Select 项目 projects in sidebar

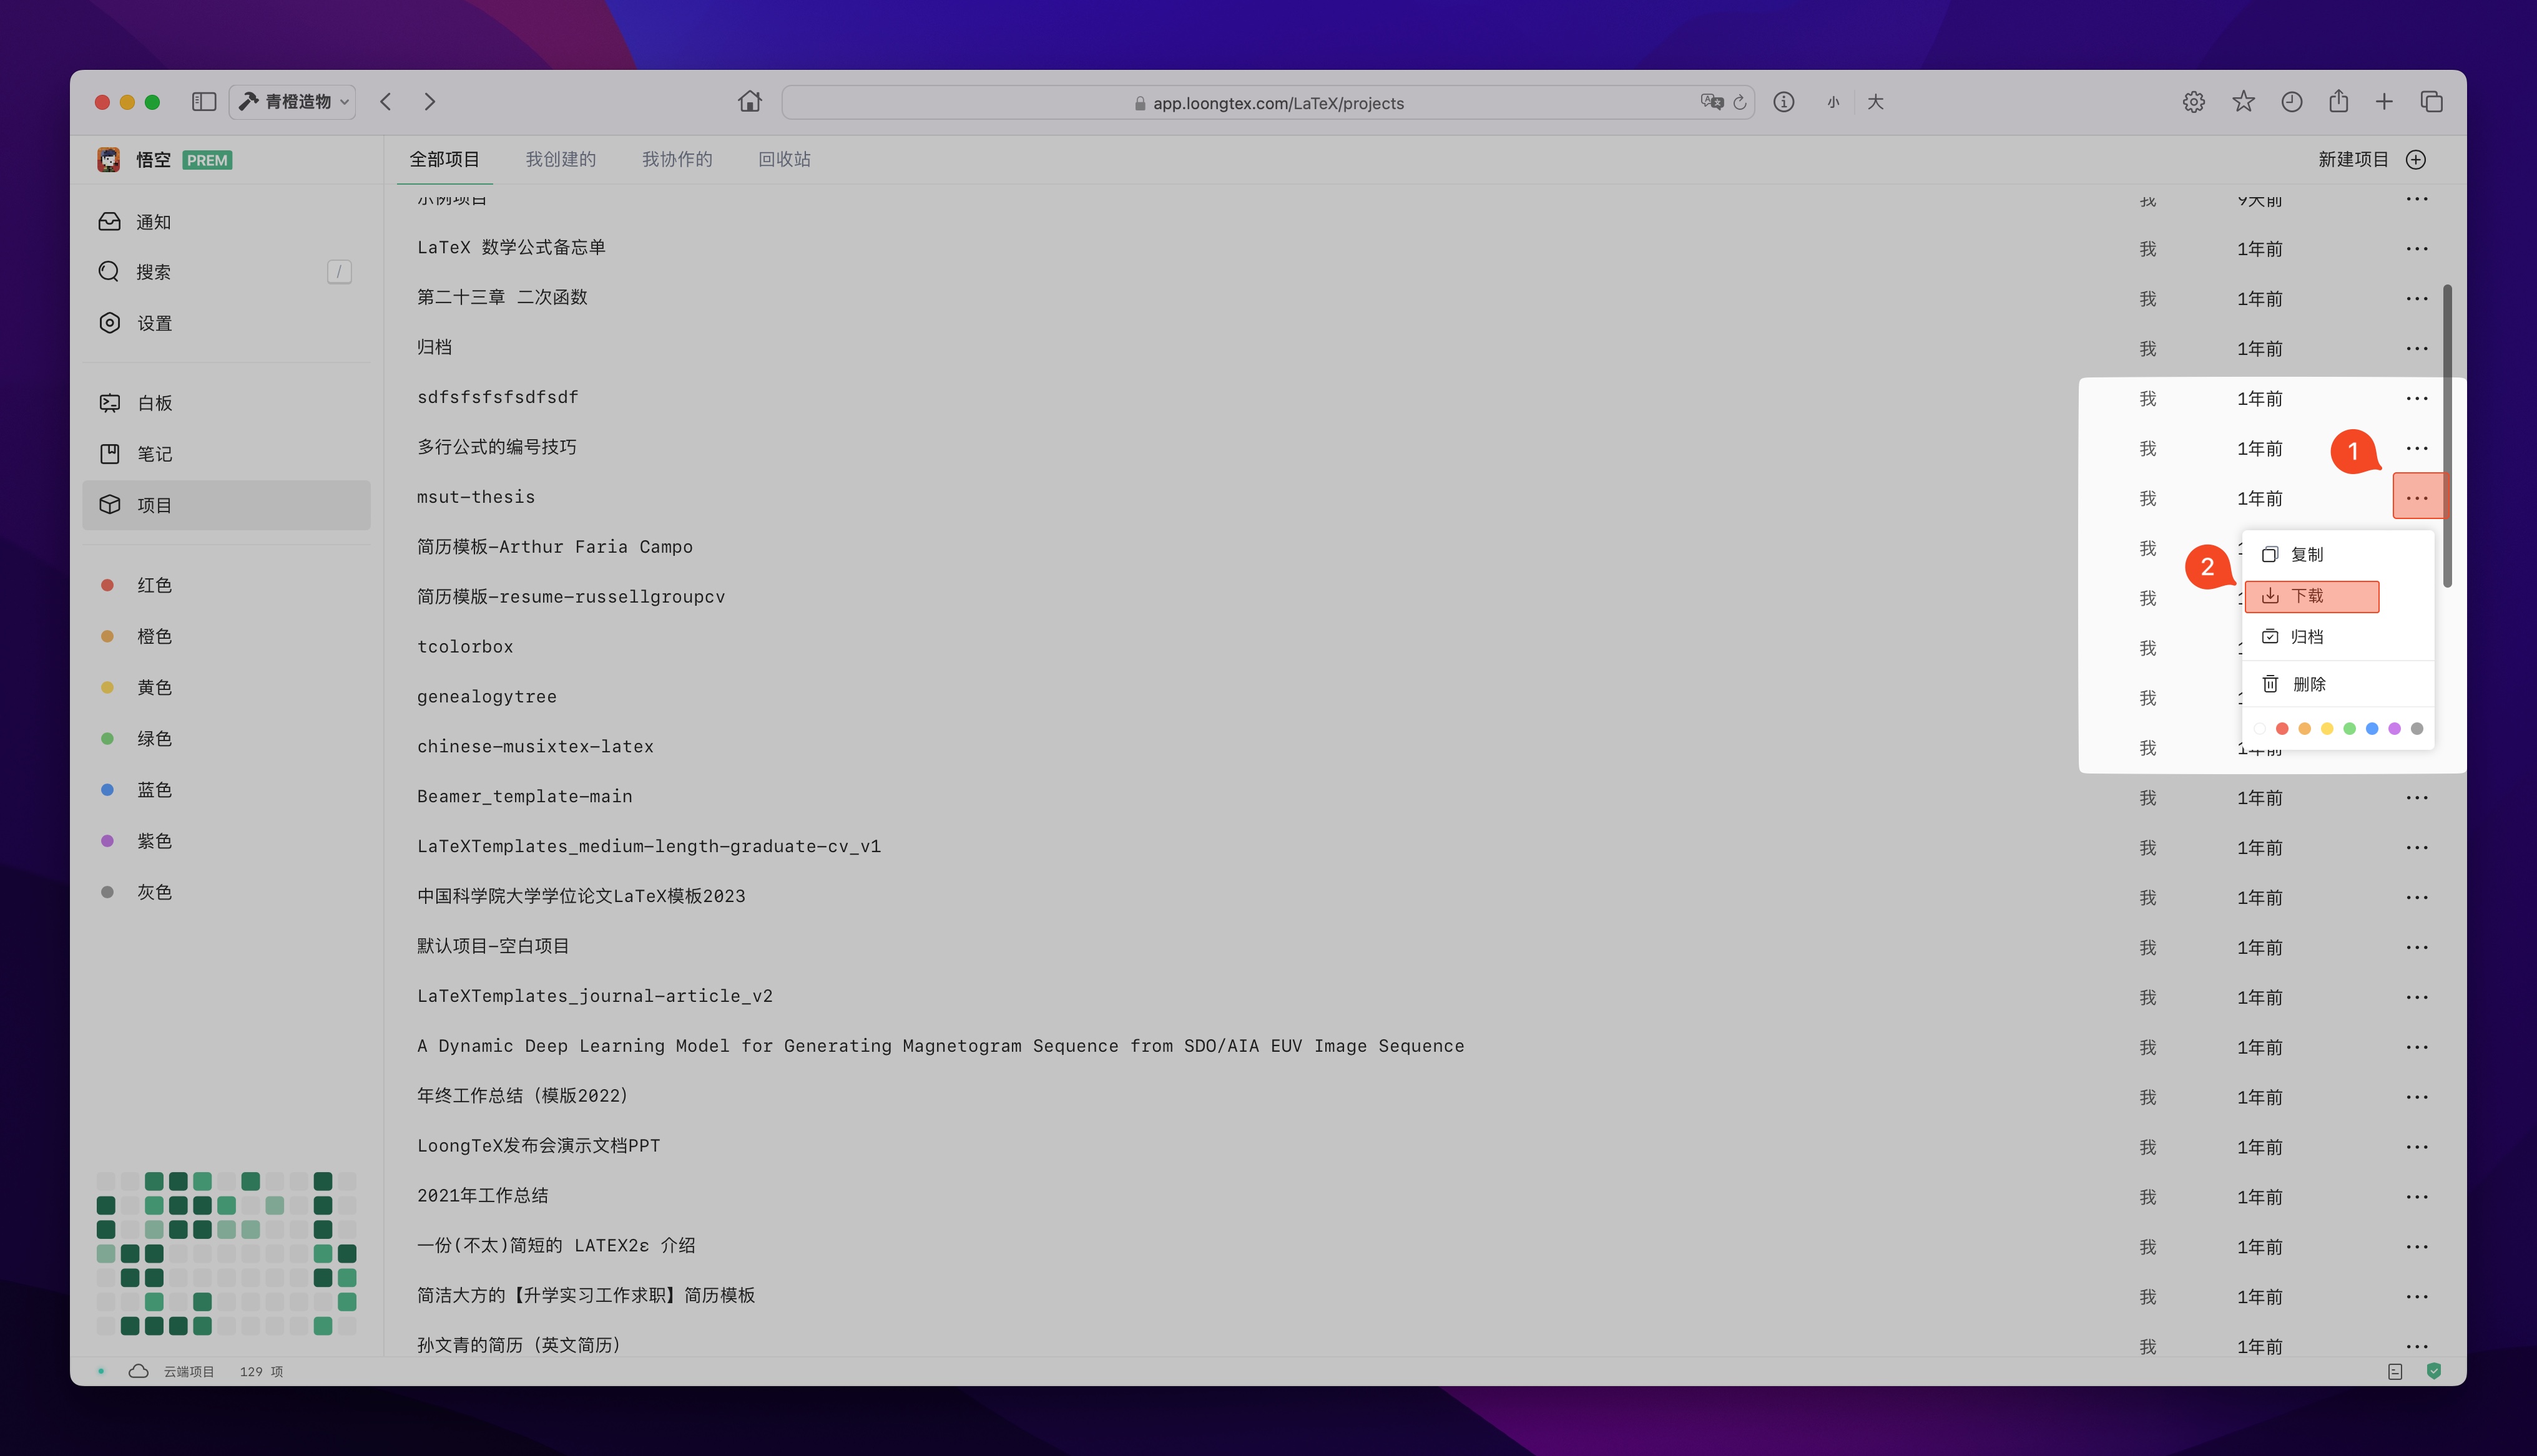coord(226,505)
